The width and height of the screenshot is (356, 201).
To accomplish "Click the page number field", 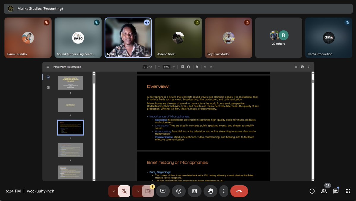I will click(144, 67).
